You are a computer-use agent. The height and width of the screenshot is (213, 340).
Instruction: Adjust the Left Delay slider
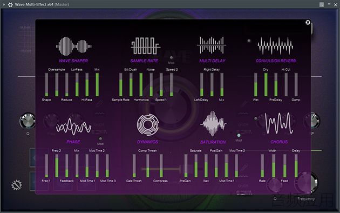point(202,84)
